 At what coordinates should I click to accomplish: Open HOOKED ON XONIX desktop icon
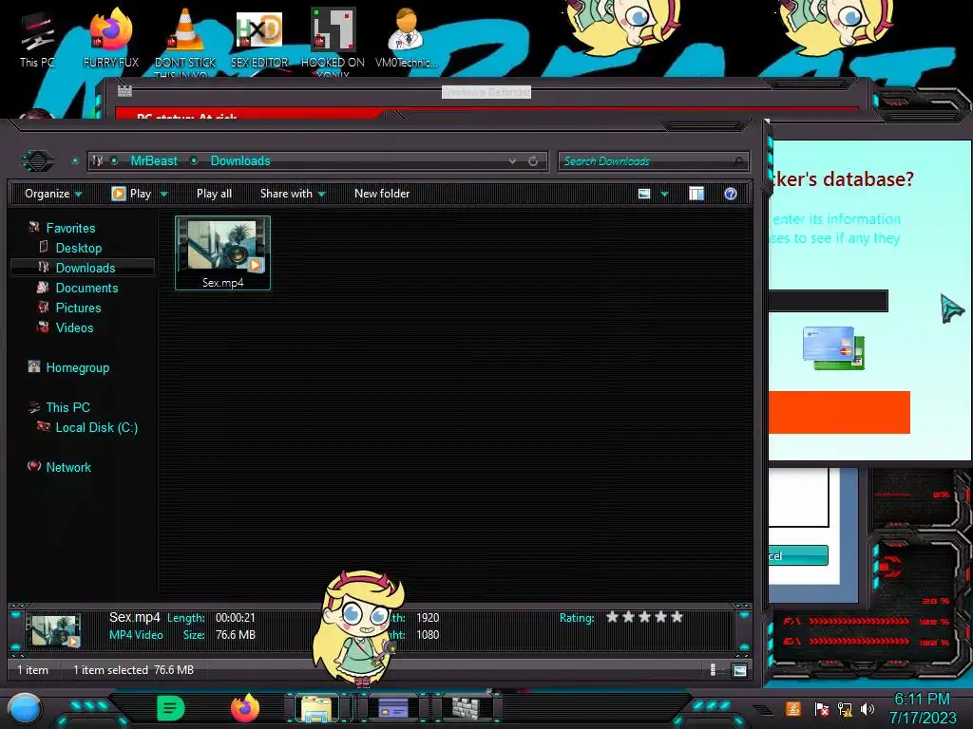(333, 42)
